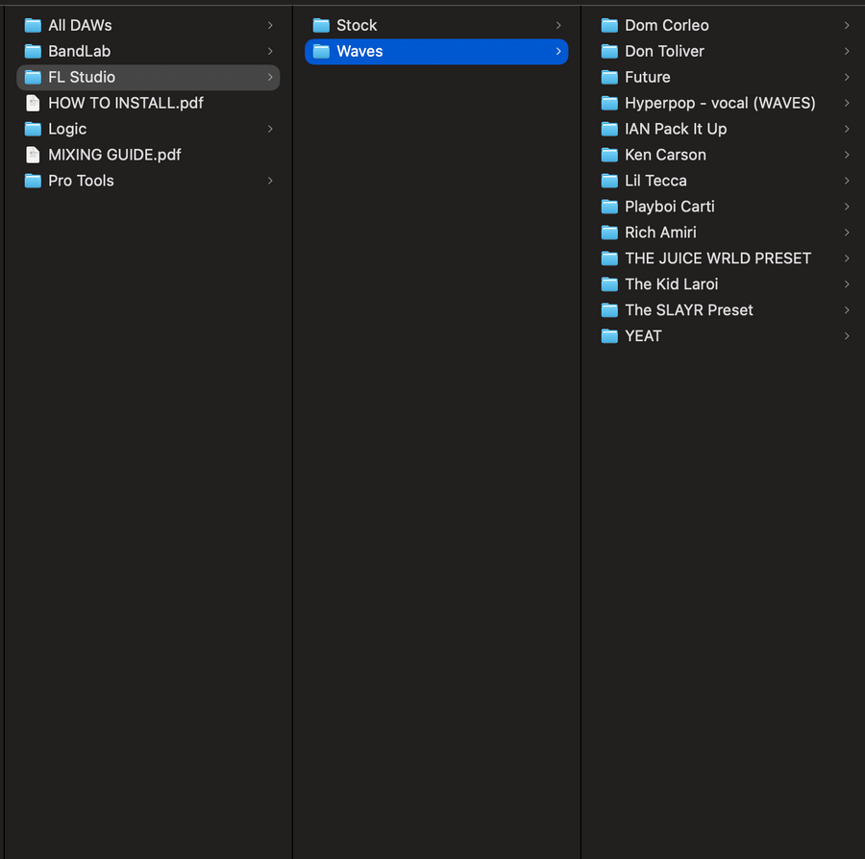Expand Dom Corleo with its chevron
Image resolution: width=865 pixels, height=859 pixels.
coord(847,25)
